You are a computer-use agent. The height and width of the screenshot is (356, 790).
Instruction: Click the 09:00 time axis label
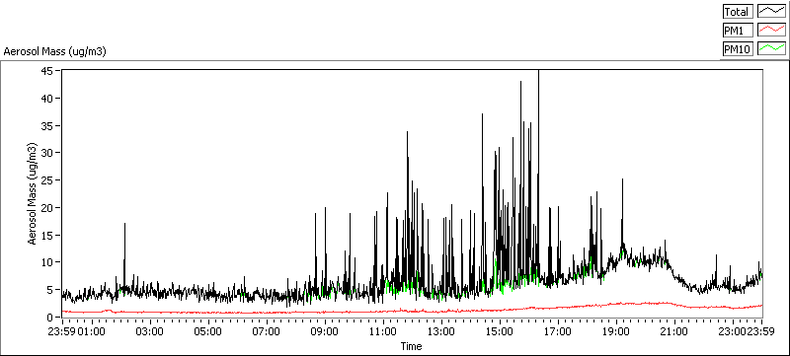click(325, 332)
